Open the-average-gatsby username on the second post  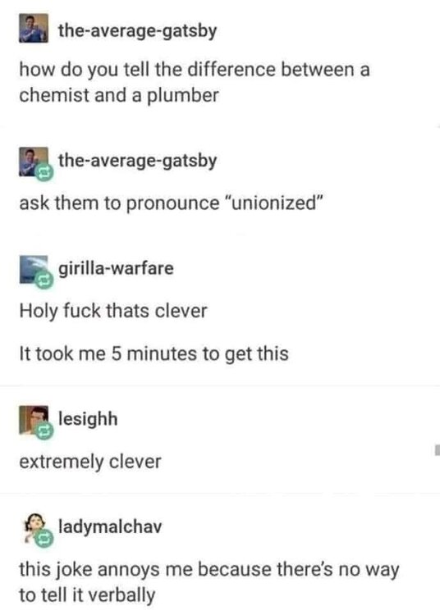pyautogui.click(x=137, y=161)
